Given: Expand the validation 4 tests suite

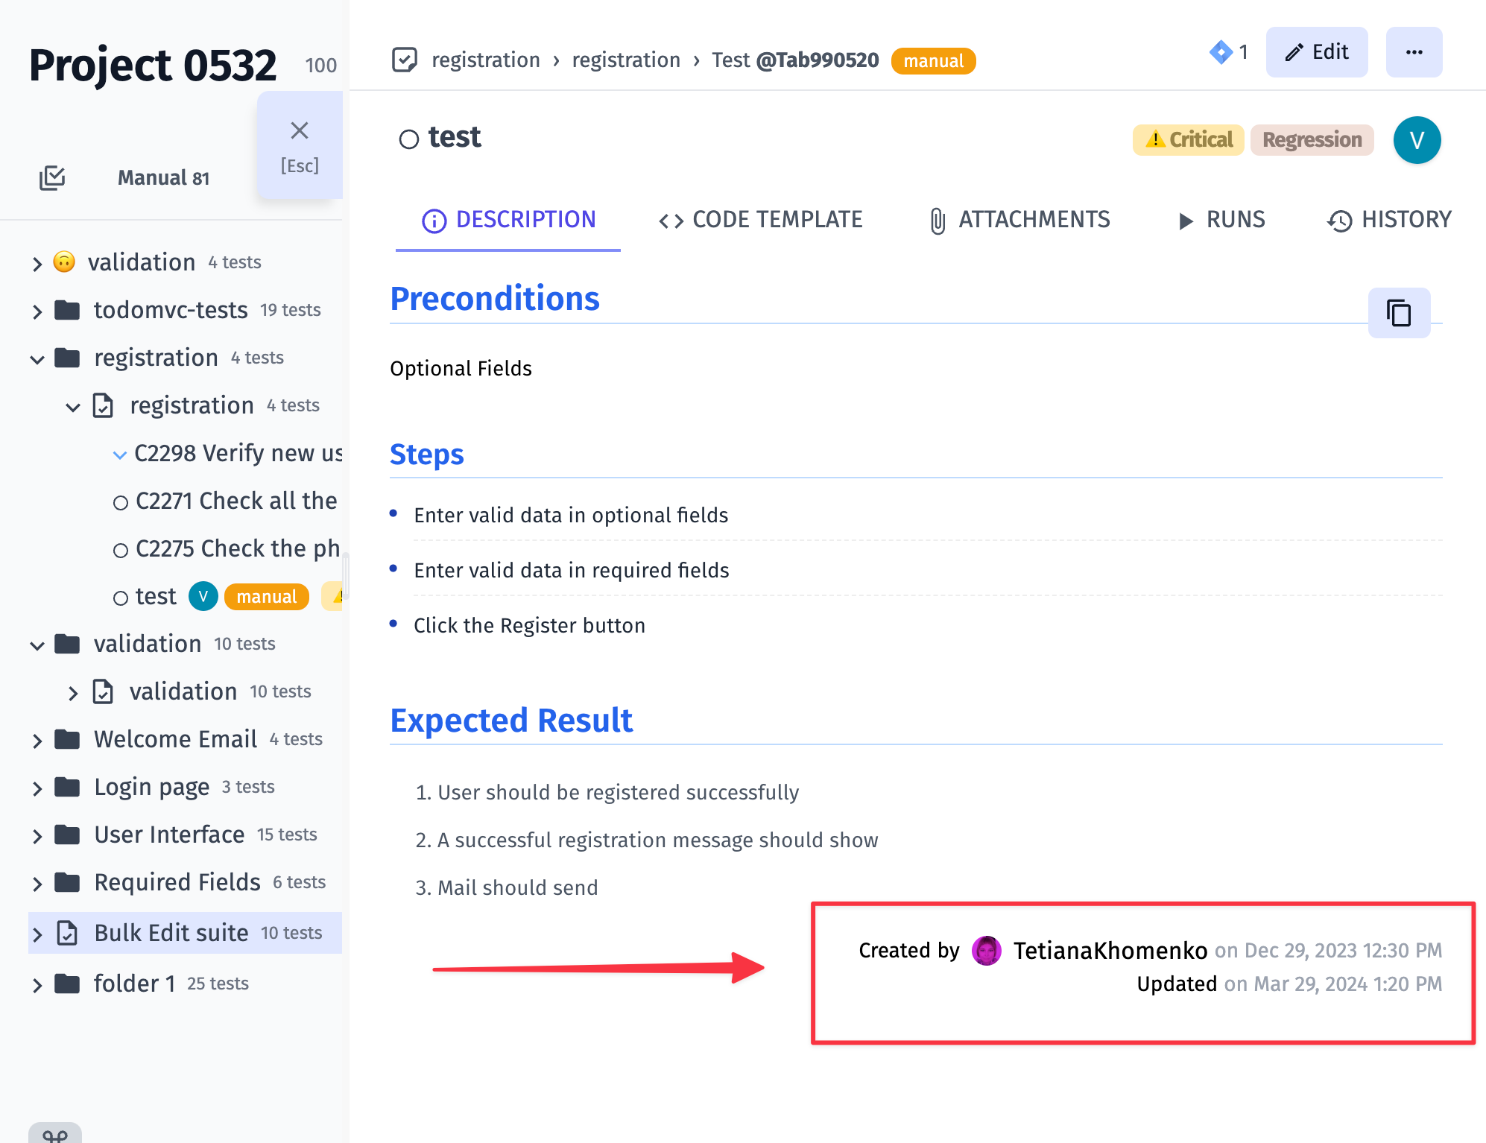Looking at the screenshot, I should [37, 264].
